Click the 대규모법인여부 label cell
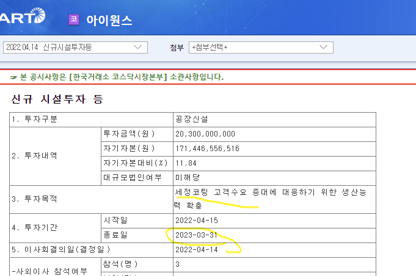Image resolution: width=416 pixels, height=276 pixels. 137,178
